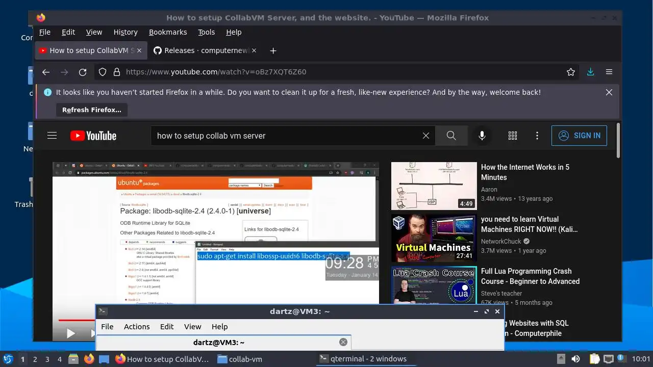Reload the YouTube page
Viewport: 653px width, 367px height.
click(x=83, y=72)
